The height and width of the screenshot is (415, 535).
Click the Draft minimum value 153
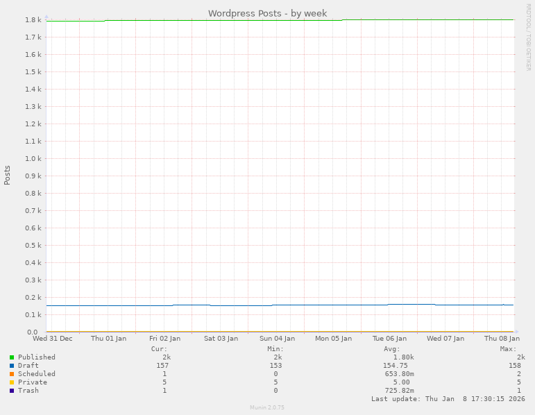click(x=275, y=366)
